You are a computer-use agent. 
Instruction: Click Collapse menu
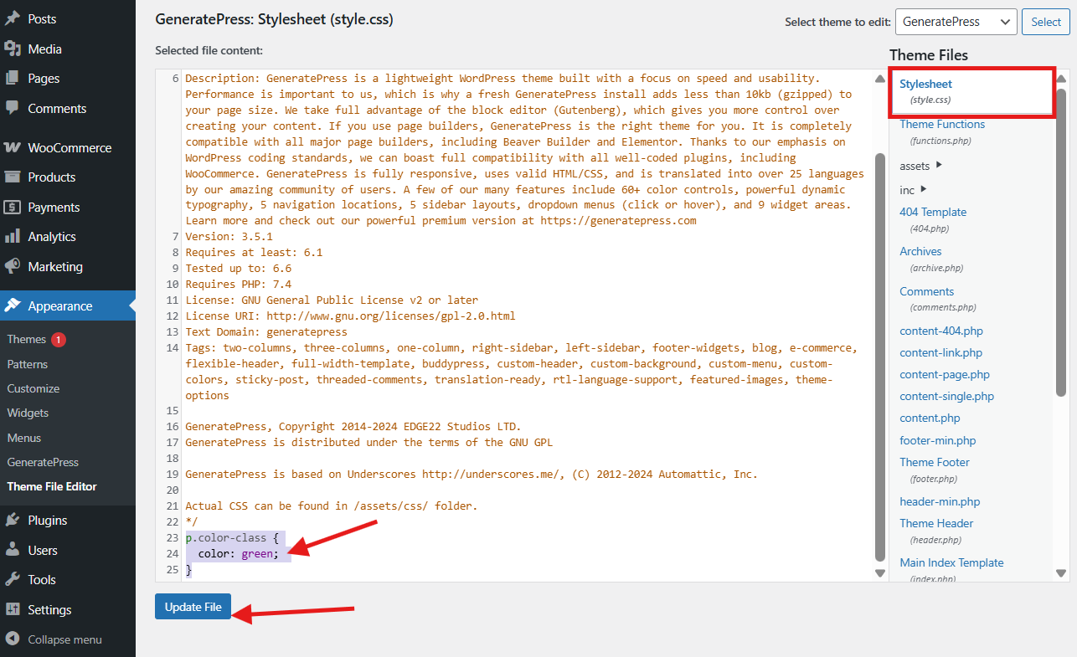64,639
